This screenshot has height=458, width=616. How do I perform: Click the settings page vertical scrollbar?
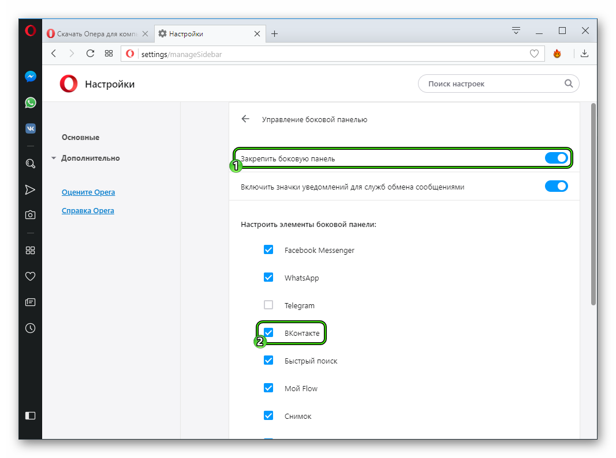coord(593,204)
